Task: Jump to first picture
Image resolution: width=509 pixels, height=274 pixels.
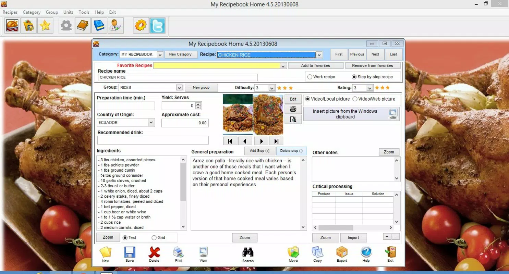Action: (230, 141)
